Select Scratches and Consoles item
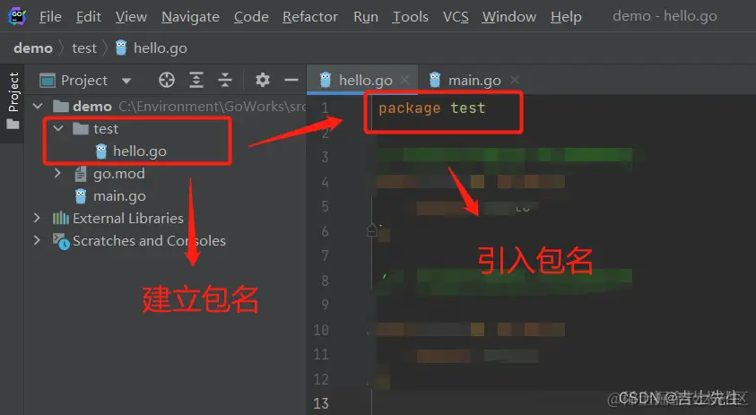 (x=149, y=240)
